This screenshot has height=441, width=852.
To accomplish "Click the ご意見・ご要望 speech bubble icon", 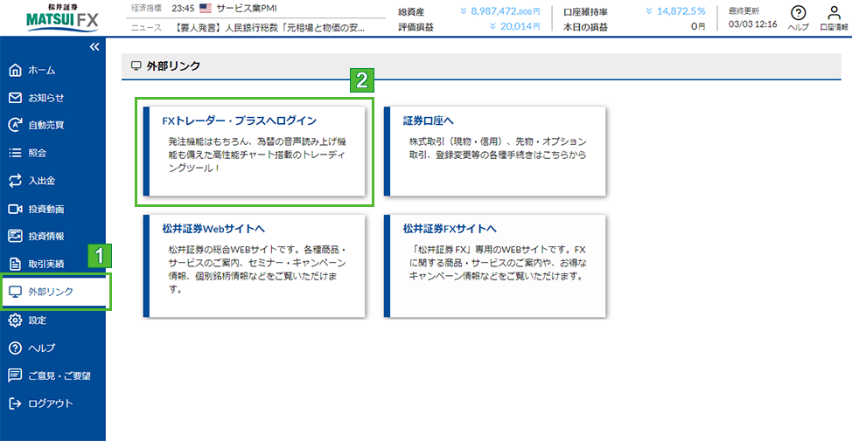I will click(x=15, y=376).
